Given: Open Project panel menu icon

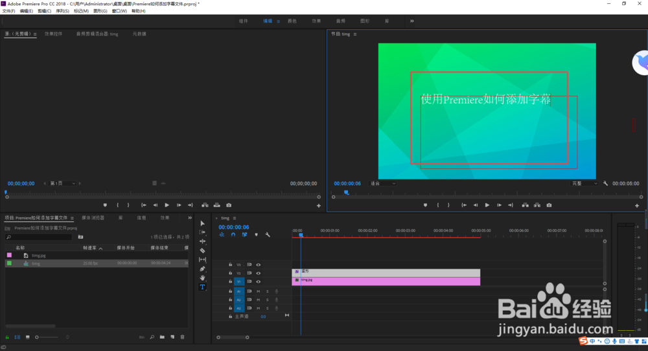Looking at the screenshot, I should 72,218.
